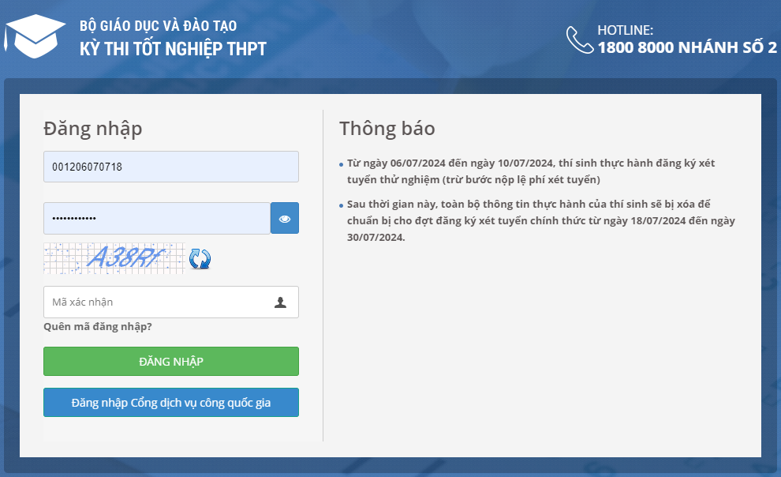Focus the username field containing 001206070718
781x477 pixels.
[x=170, y=167]
